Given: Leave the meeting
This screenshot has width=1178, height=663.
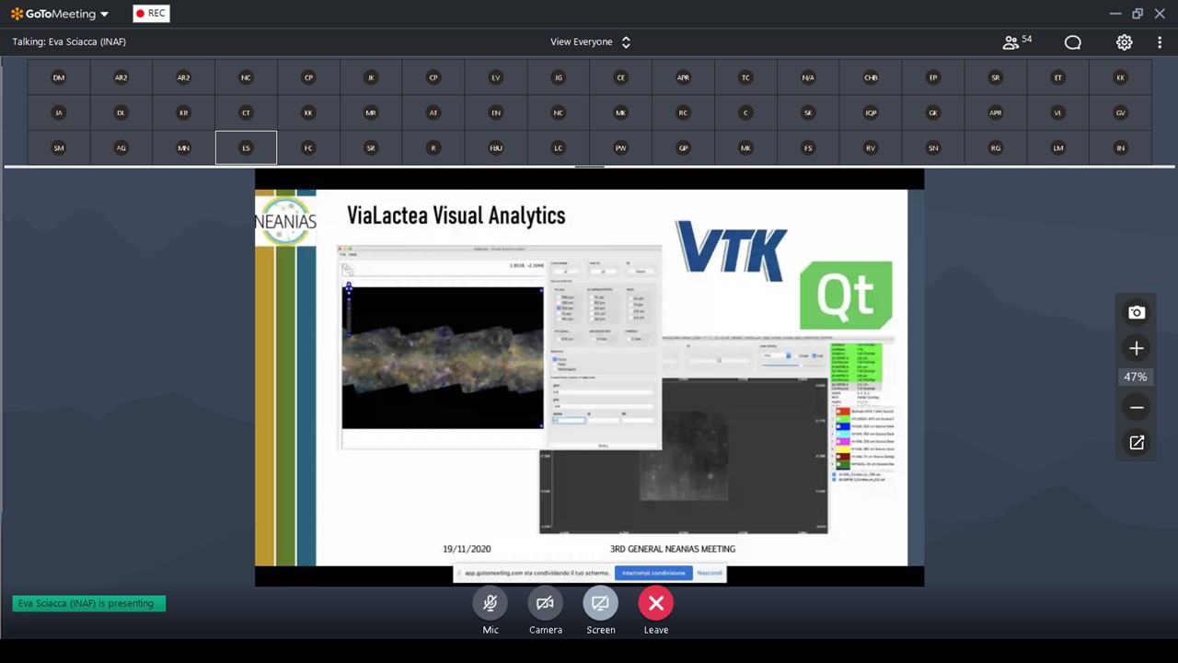Looking at the screenshot, I should pos(656,603).
